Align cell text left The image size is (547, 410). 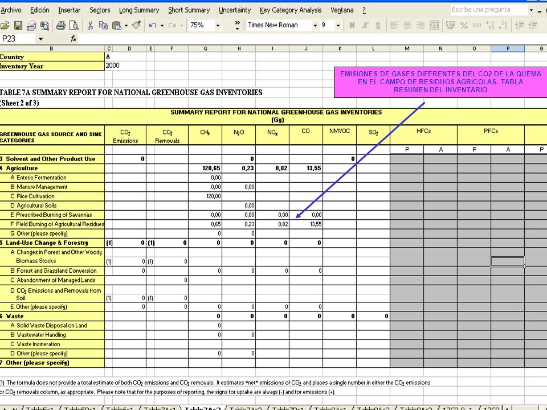click(394, 25)
